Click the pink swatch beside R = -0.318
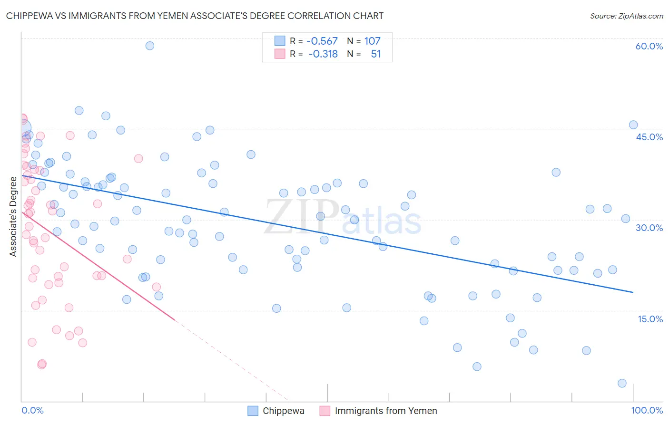The width and height of the screenshot is (669, 424). click(280, 54)
